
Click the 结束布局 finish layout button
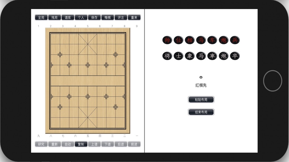(201, 112)
